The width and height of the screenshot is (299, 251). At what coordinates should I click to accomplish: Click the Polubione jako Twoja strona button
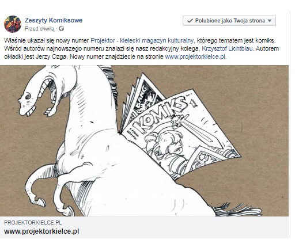[x=229, y=21]
